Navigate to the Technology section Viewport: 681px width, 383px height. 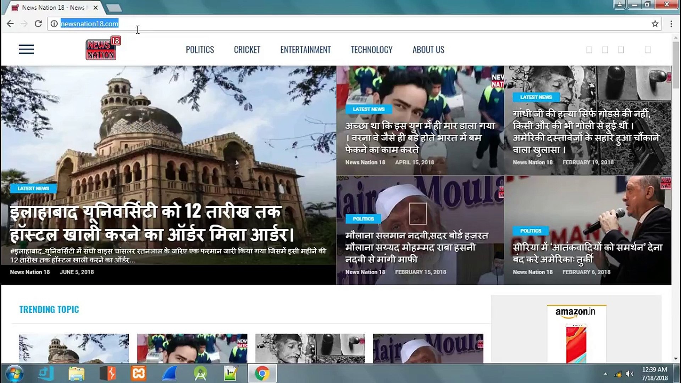tap(371, 50)
